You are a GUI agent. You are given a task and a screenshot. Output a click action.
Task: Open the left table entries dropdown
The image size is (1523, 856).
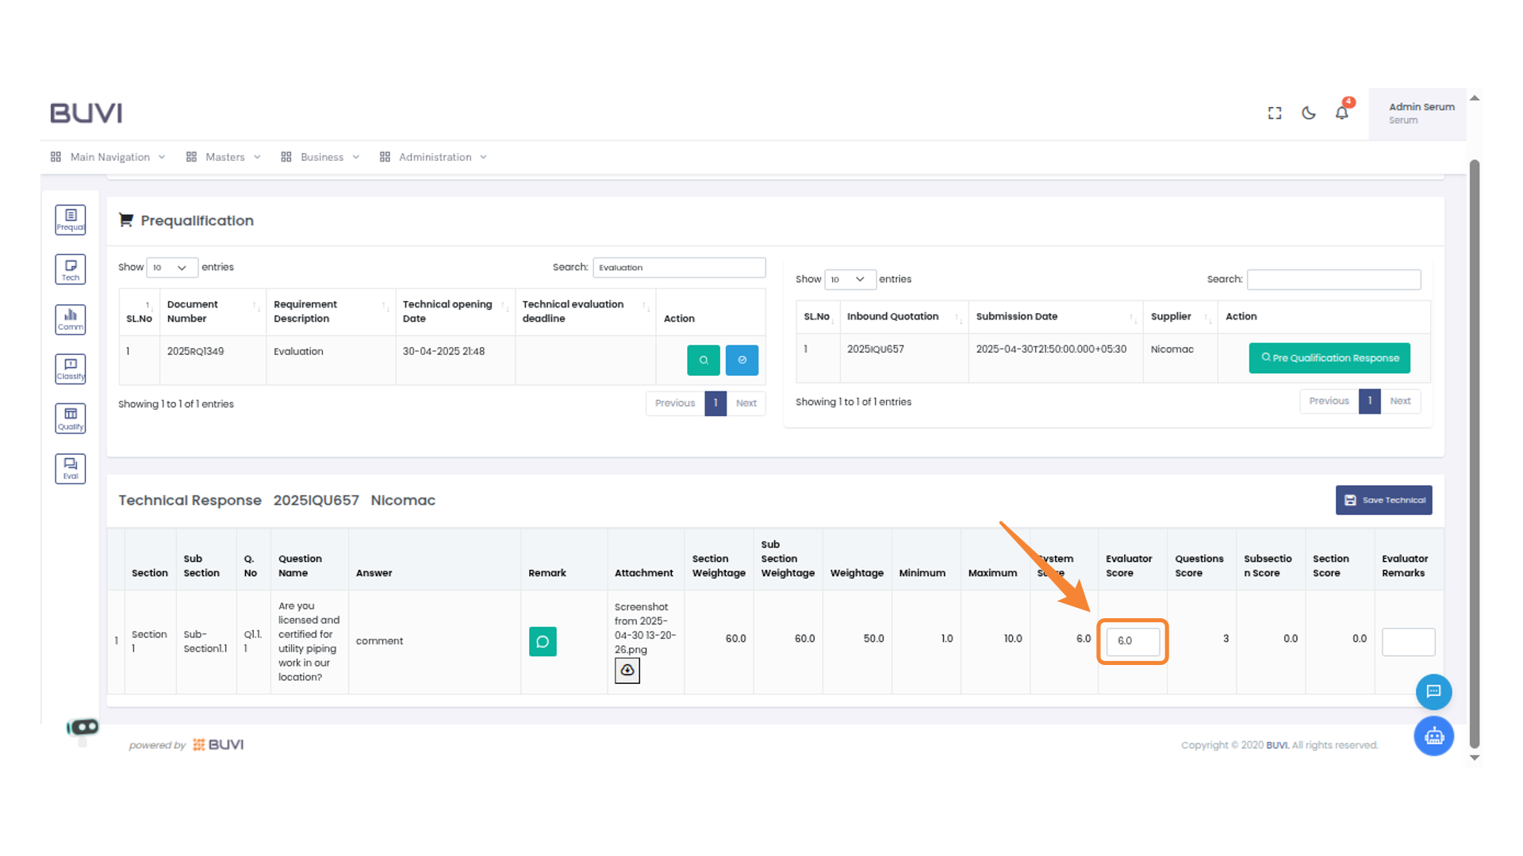click(171, 268)
